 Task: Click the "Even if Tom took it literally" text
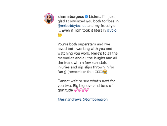[84, 31]
